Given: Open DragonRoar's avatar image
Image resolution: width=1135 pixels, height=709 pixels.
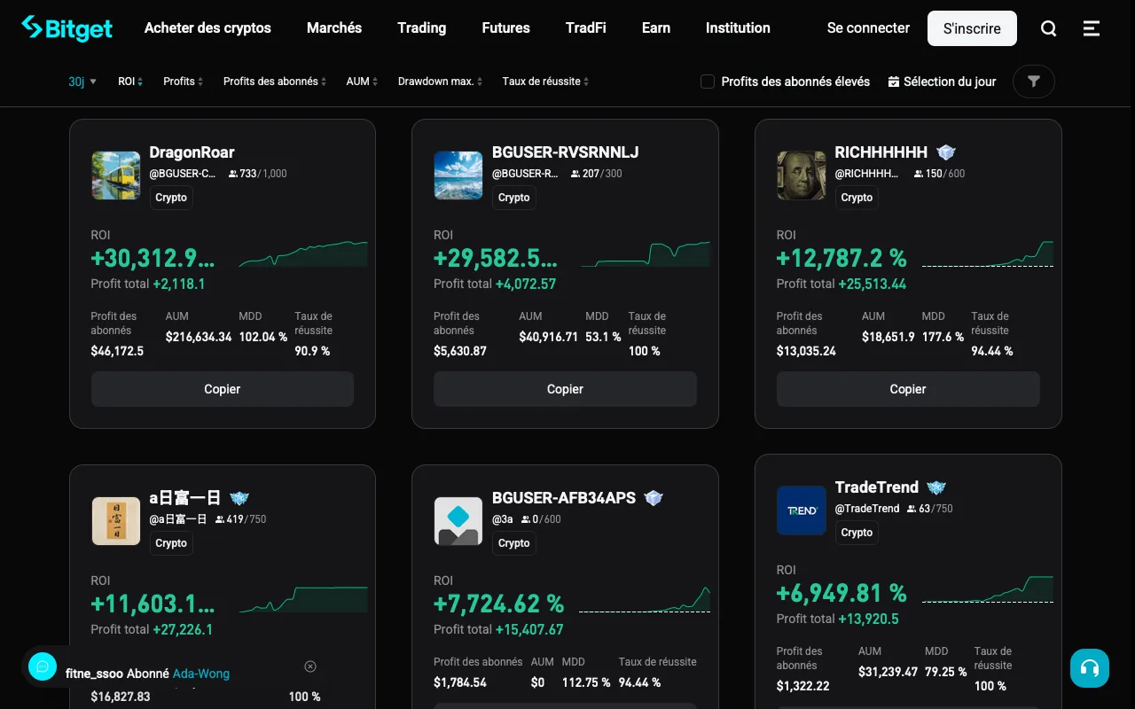Looking at the screenshot, I should pos(116,175).
